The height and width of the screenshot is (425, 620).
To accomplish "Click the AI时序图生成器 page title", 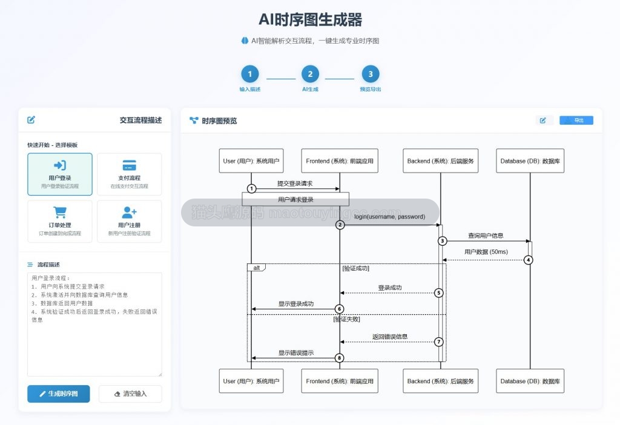I will click(310, 19).
